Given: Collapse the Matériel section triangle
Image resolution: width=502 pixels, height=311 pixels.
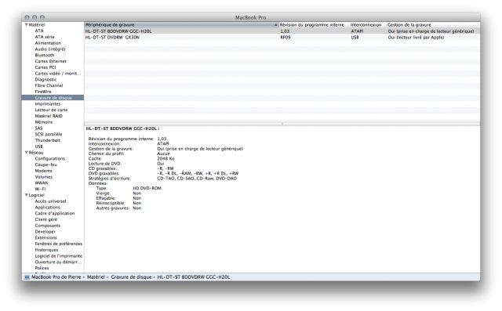Looking at the screenshot, I should tap(26, 24).
